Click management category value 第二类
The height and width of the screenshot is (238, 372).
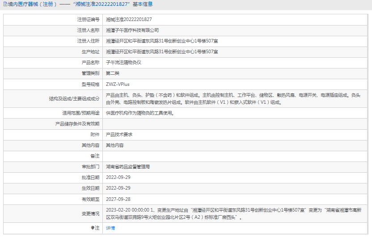[113, 73]
